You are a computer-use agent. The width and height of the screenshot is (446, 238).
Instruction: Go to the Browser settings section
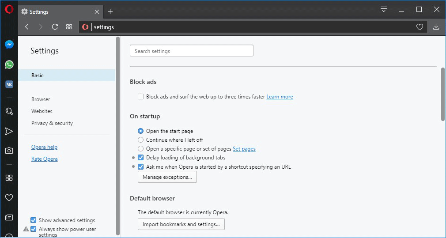[41, 99]
